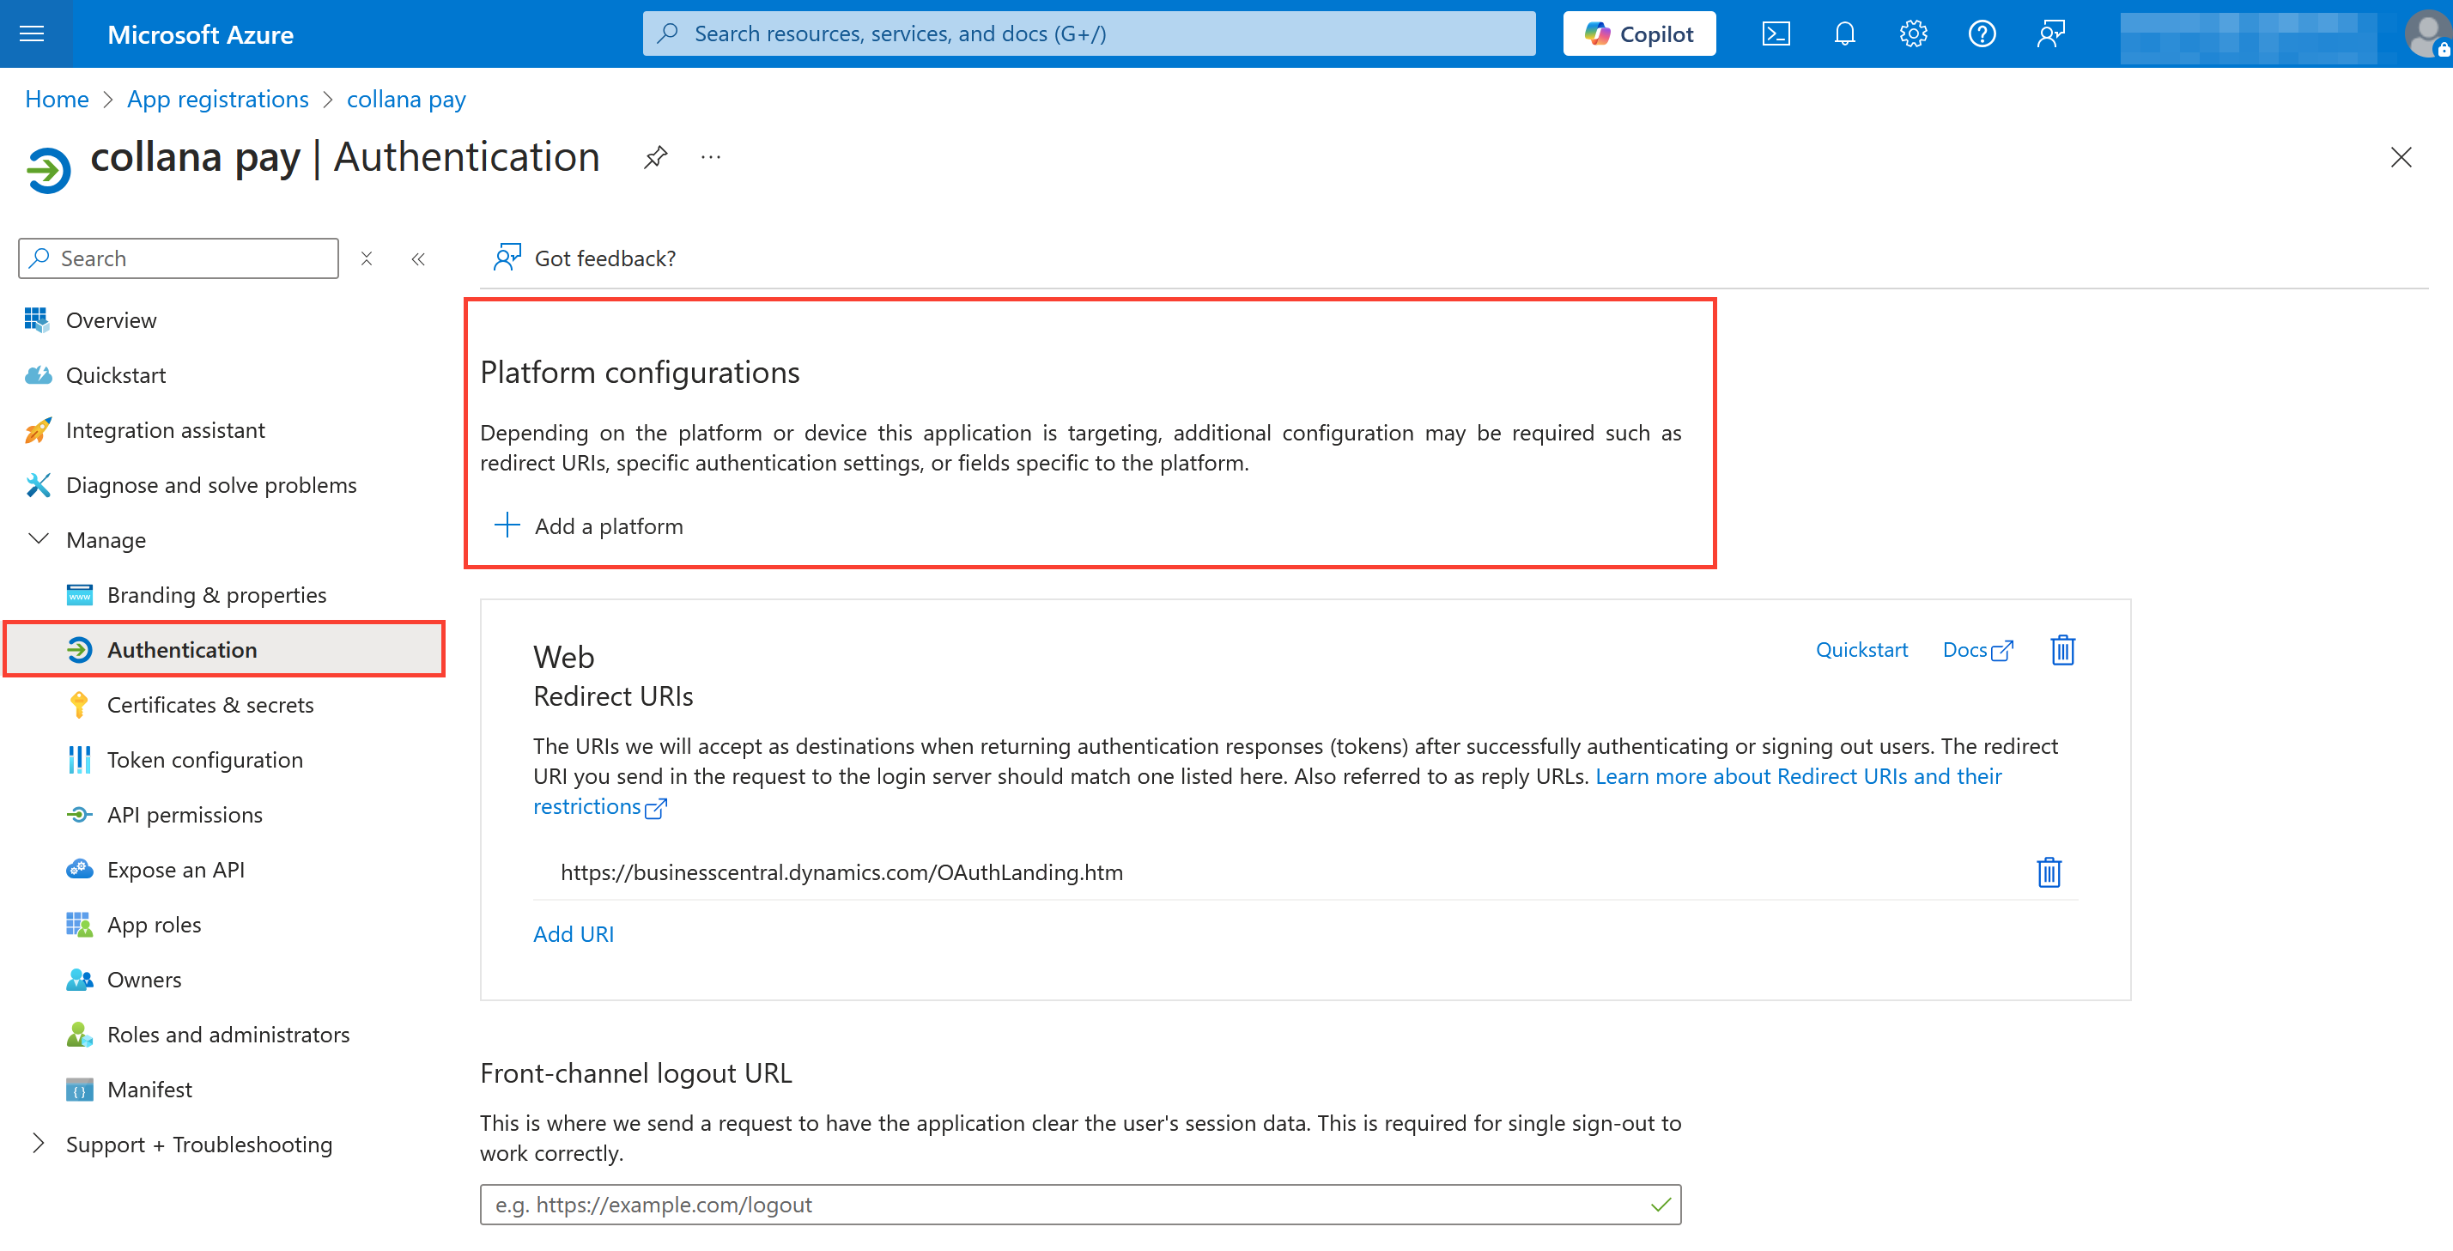Viewport: 2453px width, 1251px height.
Task: Click the Expose an API cloud icon
Action: point(79,870)
